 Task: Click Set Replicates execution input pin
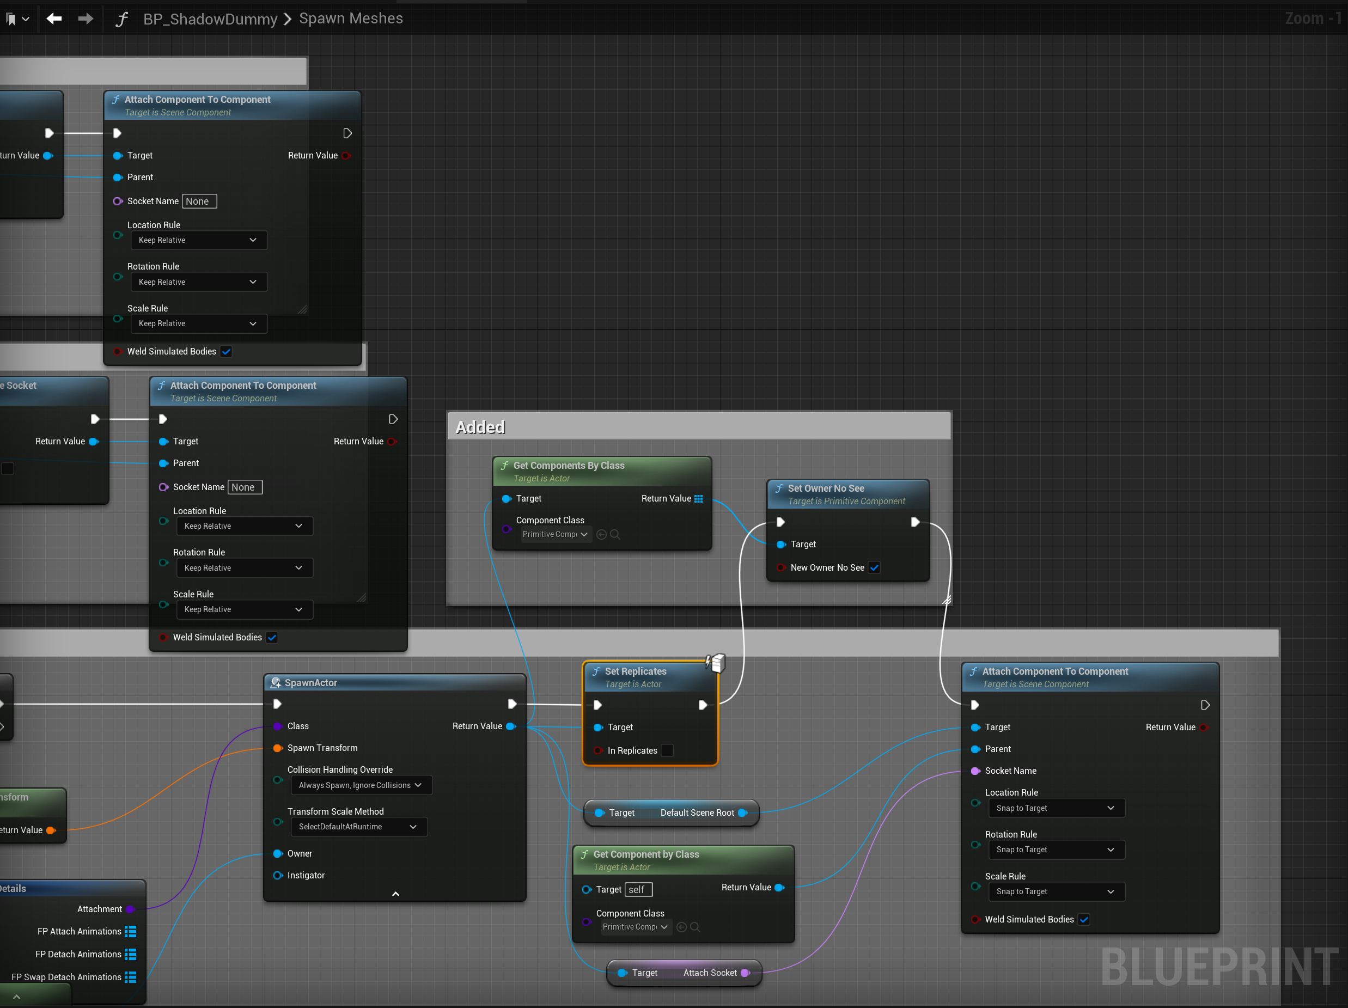(x=598, y=705)
